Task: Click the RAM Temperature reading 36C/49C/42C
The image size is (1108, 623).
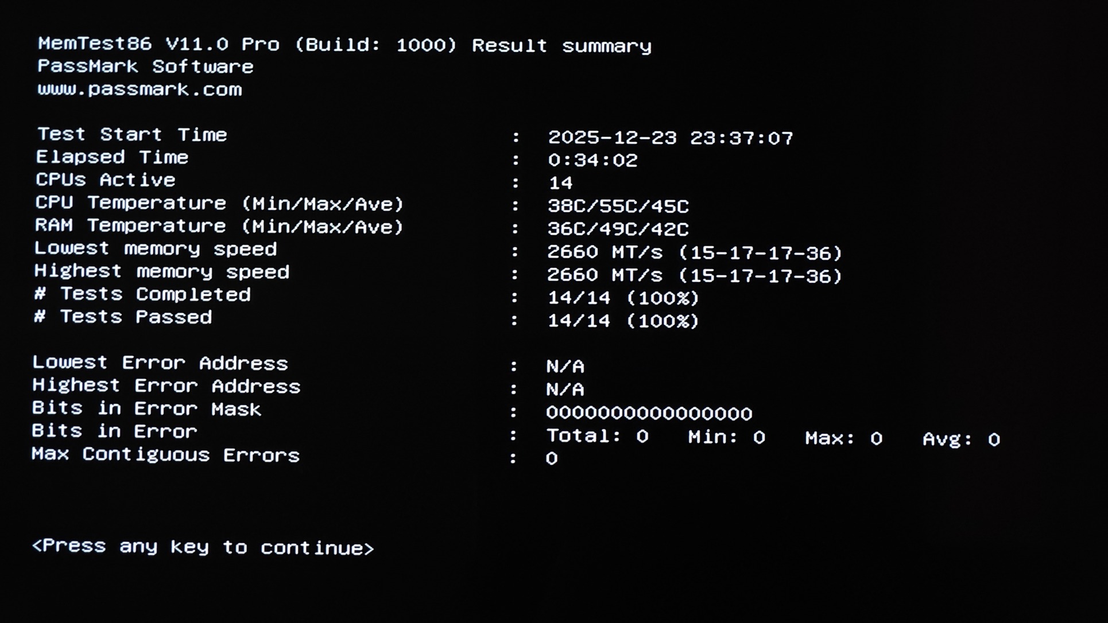Action: [x=618, y=229]
